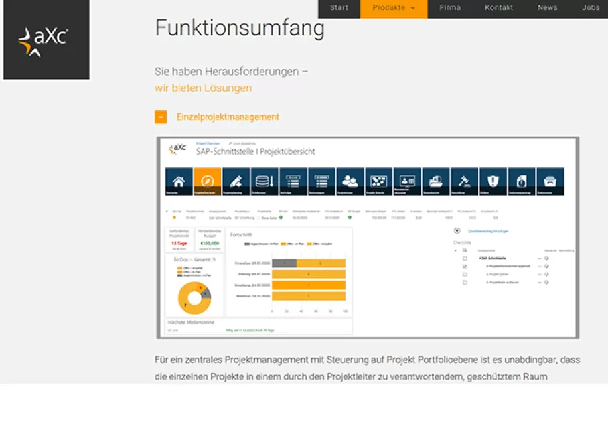The width and height of the screenshot is (608, 442).
Task: Toggle the checked checklist box for item 0
Action: 465,266
